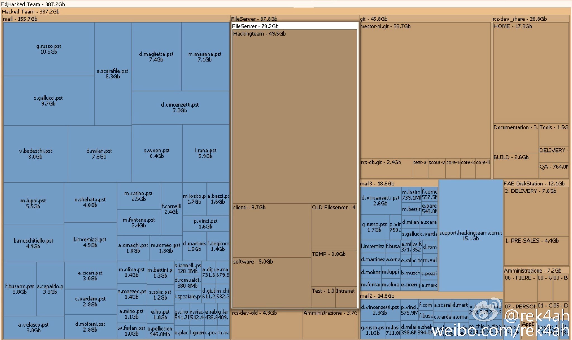Viewport: 572px width, 340px height.
Task: Select m.luppi.pst 5.5Gb block
Action: click(34, 204)
